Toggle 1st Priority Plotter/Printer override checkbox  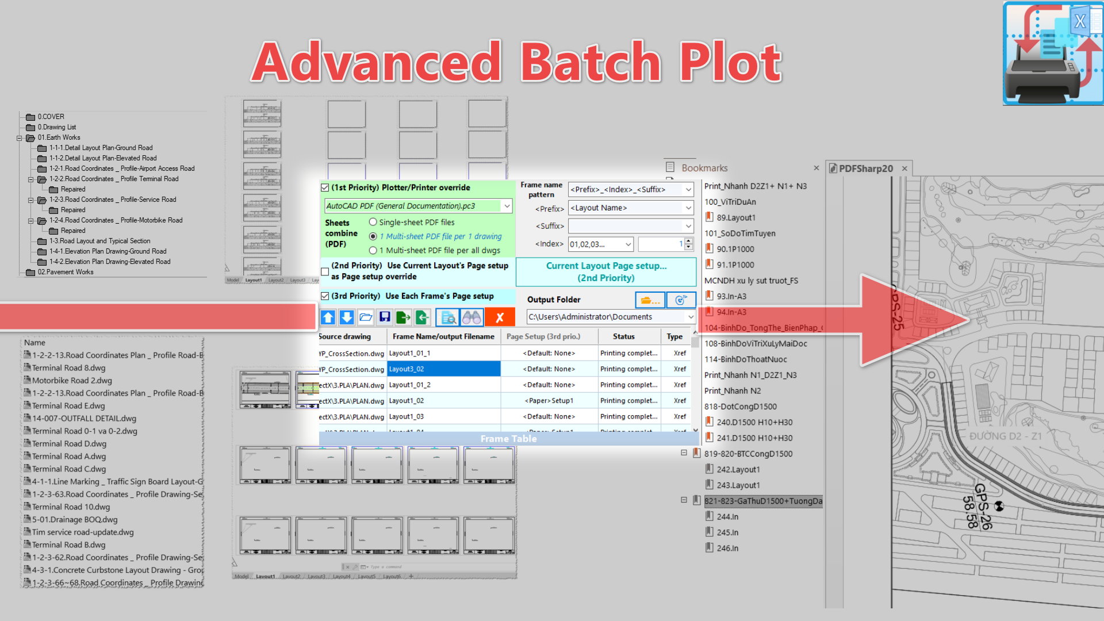click(325, 187)
